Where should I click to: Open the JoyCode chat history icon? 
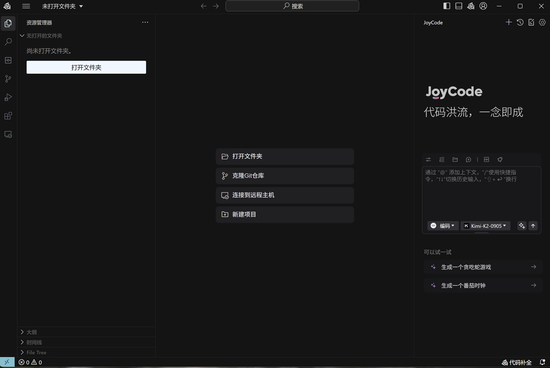[520, 22]
